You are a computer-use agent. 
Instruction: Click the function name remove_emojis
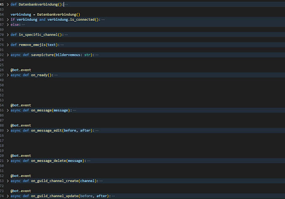(x=32, y=45)
